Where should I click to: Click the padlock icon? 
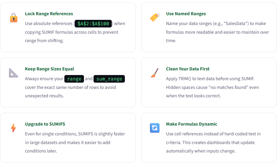tap(13, 18)
